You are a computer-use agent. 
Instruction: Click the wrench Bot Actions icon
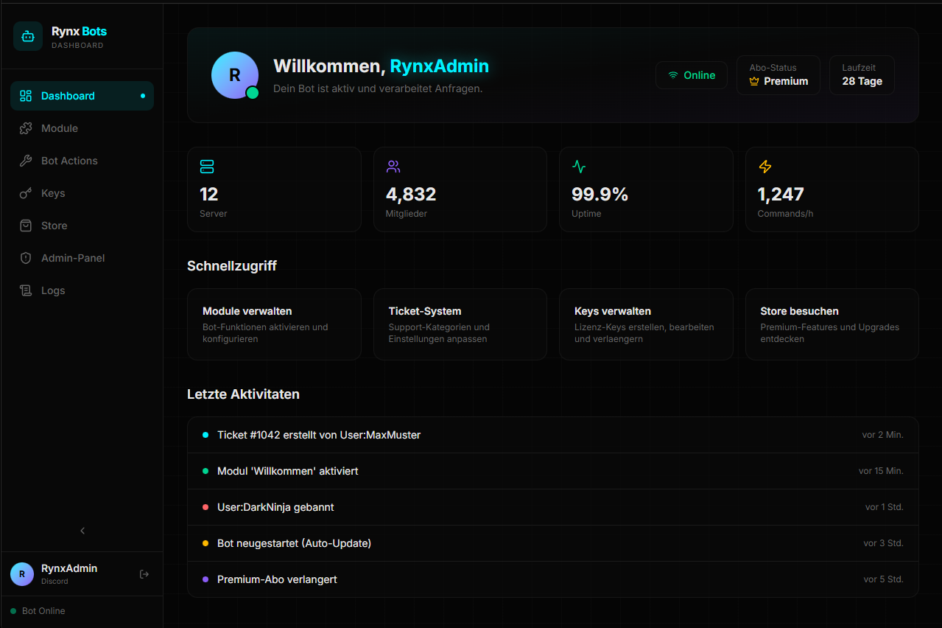click(26, 161)
